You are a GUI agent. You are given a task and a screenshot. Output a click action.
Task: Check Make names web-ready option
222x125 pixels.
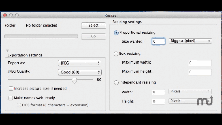click(11, 98)
